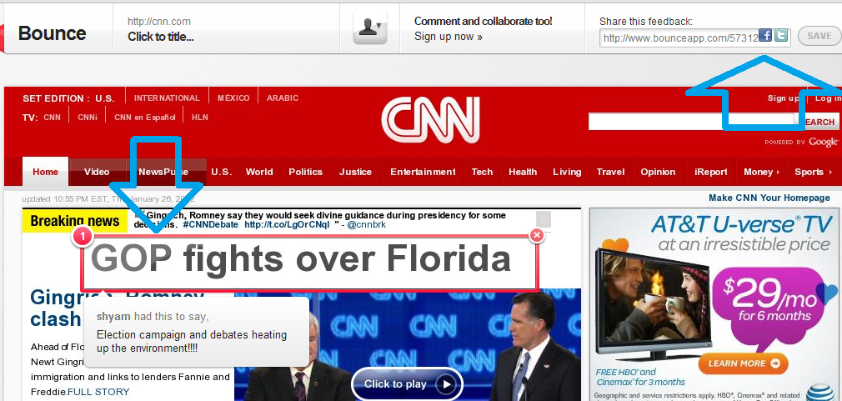Open the Justice tab
The image size is (842, 401).
pyautogui.click(x=355, y=172)
